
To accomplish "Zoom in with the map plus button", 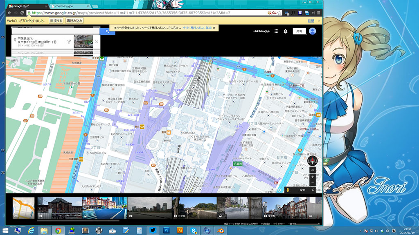I will tap(313, 177).
